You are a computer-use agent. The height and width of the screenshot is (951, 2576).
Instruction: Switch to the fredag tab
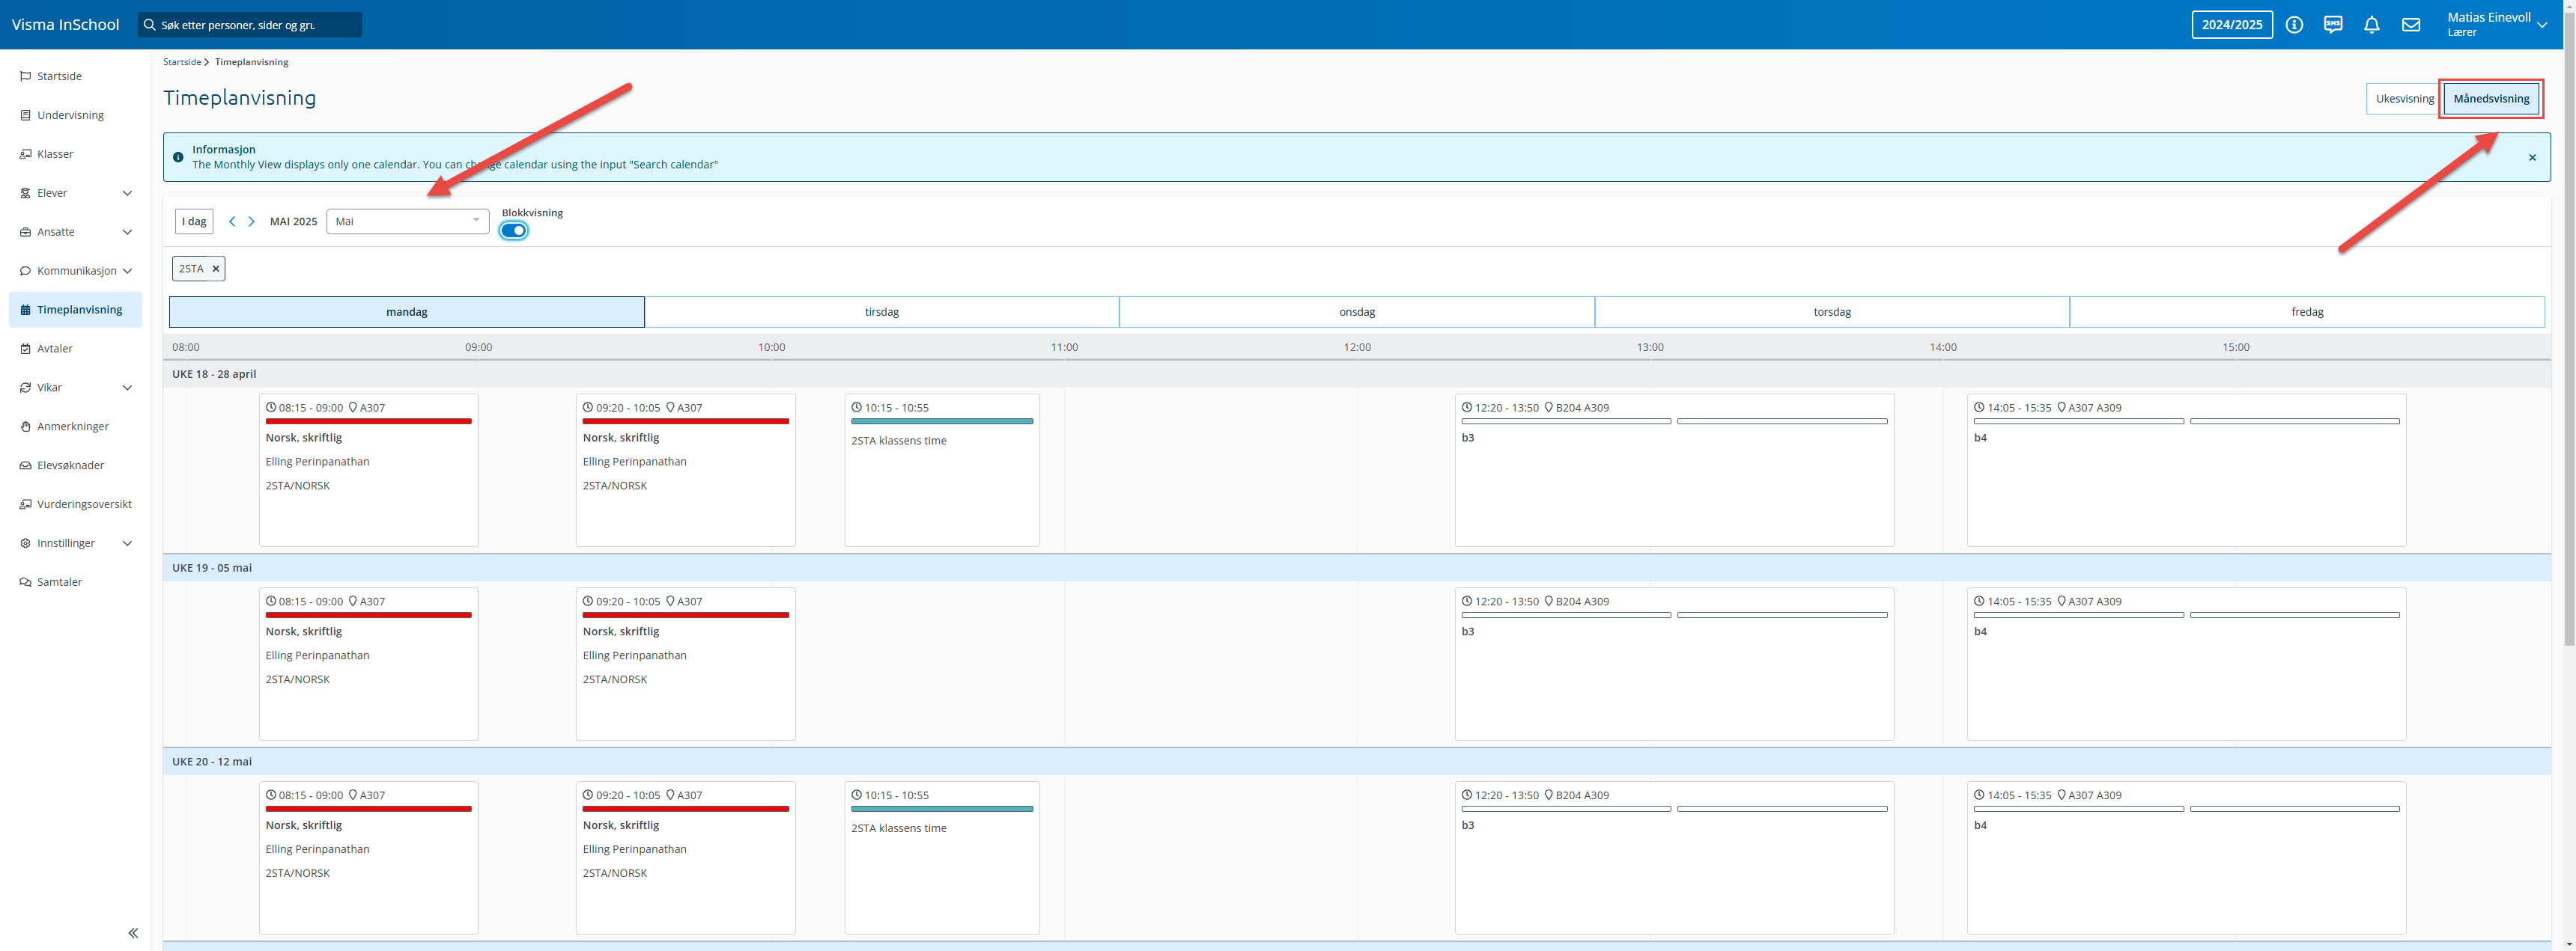click(2306, 312)
